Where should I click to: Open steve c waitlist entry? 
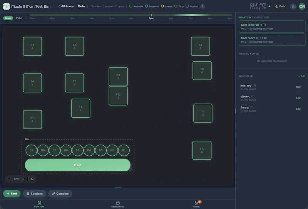pyautogui.click(x=272, y=98)
